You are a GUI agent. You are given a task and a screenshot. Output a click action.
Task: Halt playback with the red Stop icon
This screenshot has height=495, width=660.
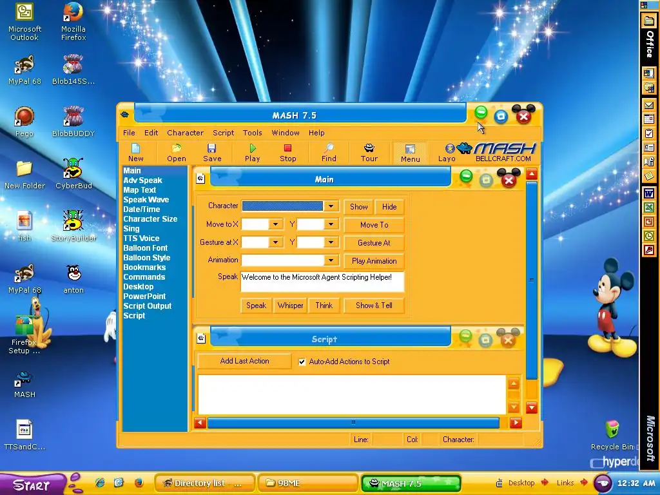click(288, 152)
